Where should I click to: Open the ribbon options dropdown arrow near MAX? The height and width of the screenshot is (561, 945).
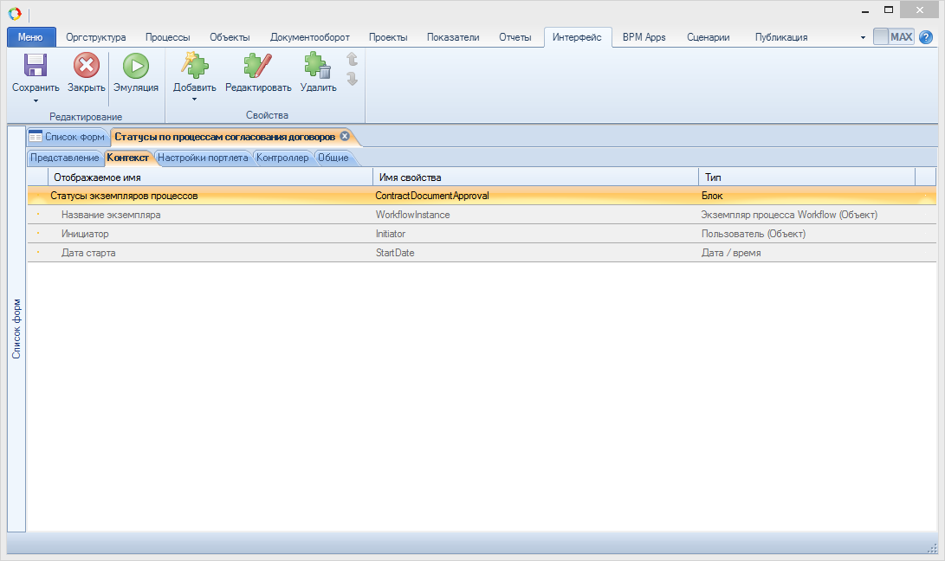click(863, 38)
